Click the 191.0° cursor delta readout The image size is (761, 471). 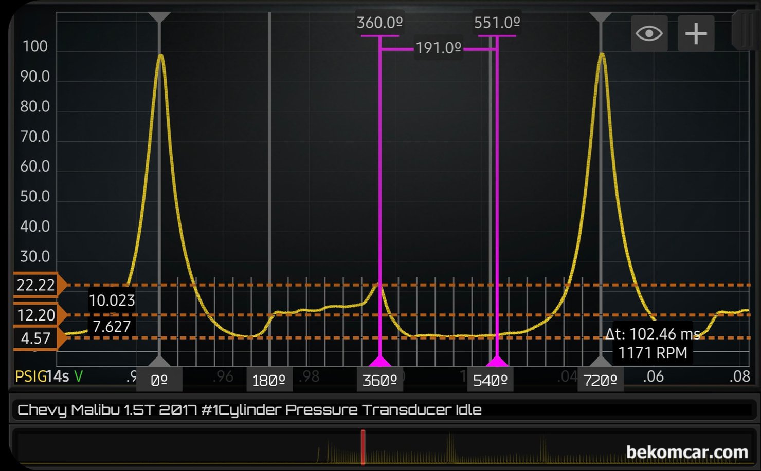coord(438,48)
